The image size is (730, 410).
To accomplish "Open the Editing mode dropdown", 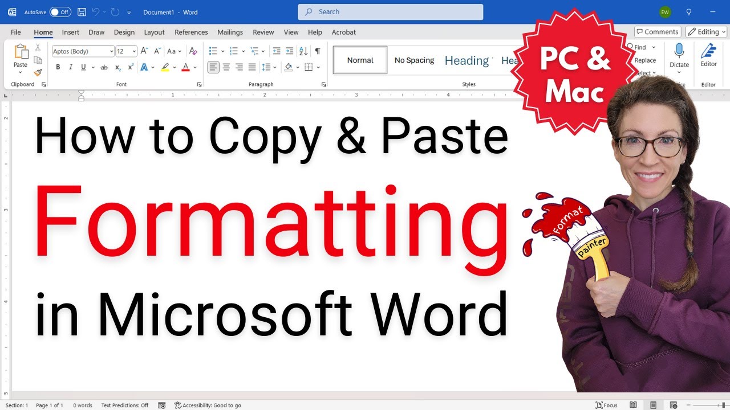I will point(706,32).
